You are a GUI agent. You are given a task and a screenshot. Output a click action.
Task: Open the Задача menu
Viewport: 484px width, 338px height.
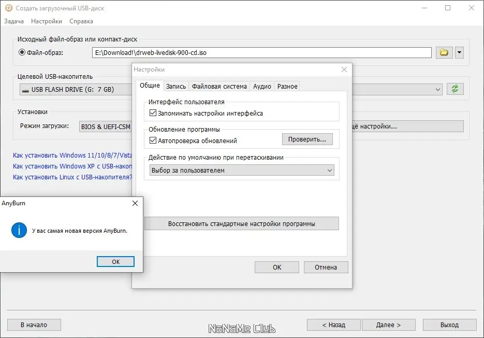pos(14,21)
